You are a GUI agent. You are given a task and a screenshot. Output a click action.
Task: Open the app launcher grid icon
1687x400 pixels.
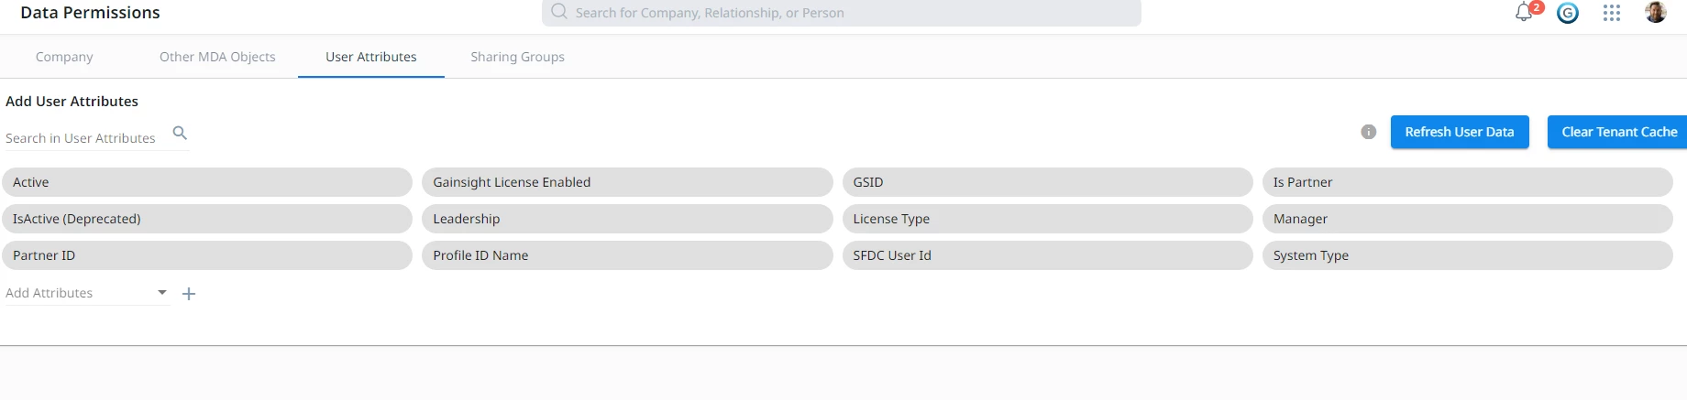coord(1612,13)
